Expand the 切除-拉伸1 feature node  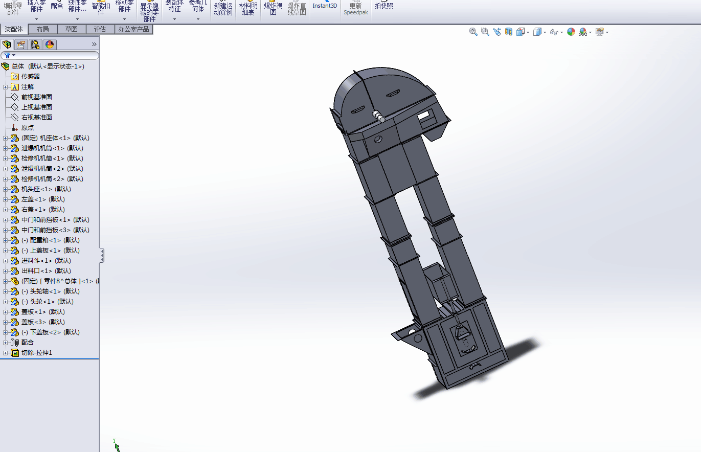[x=6, y=353]
